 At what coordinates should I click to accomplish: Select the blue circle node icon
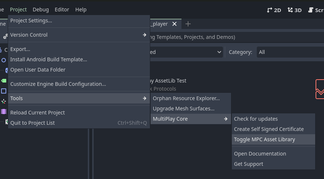click(x=4, y=60)
